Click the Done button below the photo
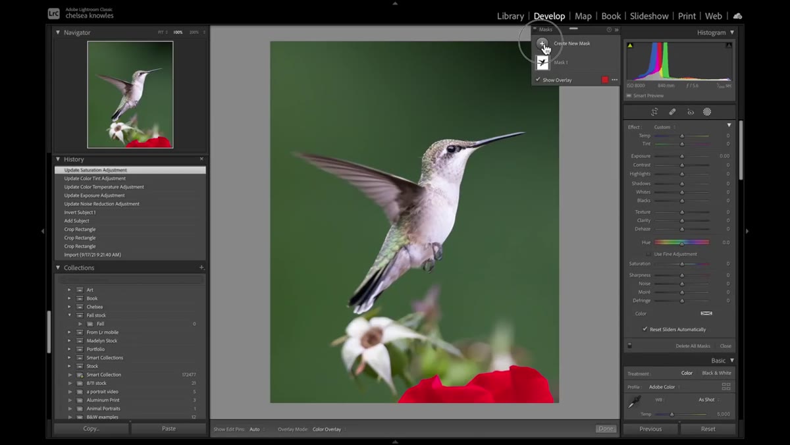 606,429
